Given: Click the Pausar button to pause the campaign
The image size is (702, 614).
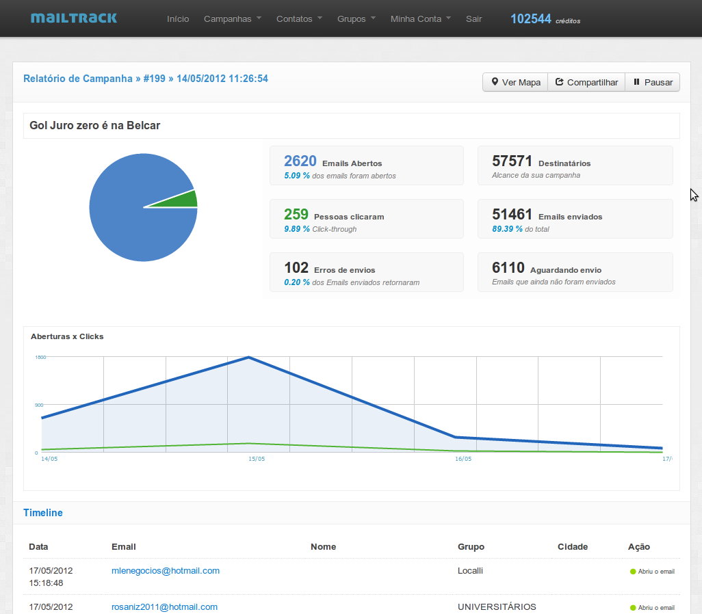Looking at the screenshot, I should point(652,81).
